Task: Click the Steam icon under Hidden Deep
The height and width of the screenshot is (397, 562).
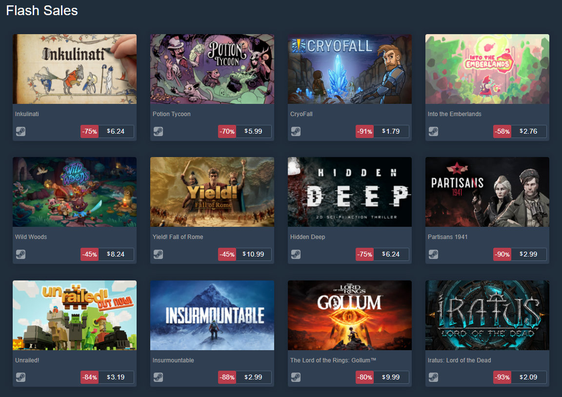Action: (x=296, y=255)
